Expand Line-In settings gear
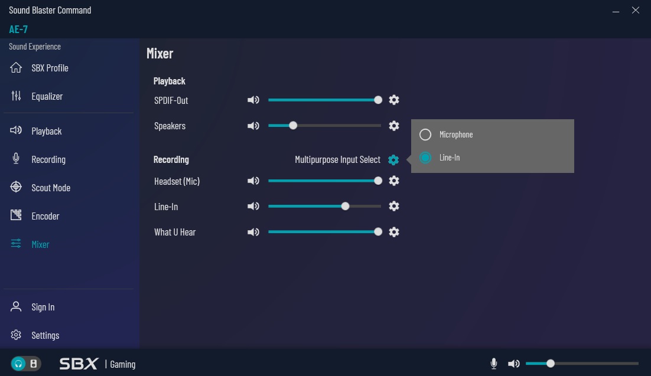651x376 pixels. (x=394, y=207)
